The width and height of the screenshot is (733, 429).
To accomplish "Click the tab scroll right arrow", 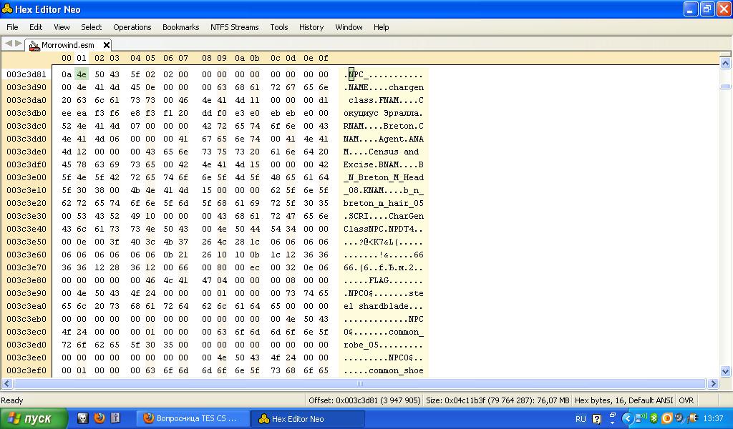I will tap(18, 44).
